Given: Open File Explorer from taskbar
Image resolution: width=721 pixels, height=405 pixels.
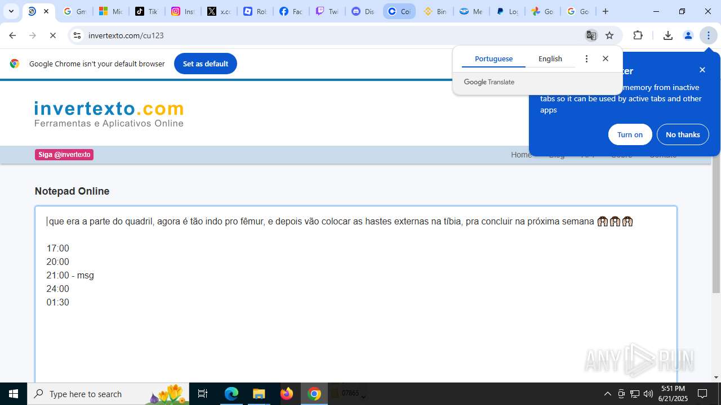Looking at the screenshot, I should pyautogui.click(x=259, y=394).
